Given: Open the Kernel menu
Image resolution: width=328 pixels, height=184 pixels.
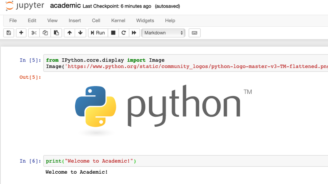Looking at the screenshot, I should 118,21.
